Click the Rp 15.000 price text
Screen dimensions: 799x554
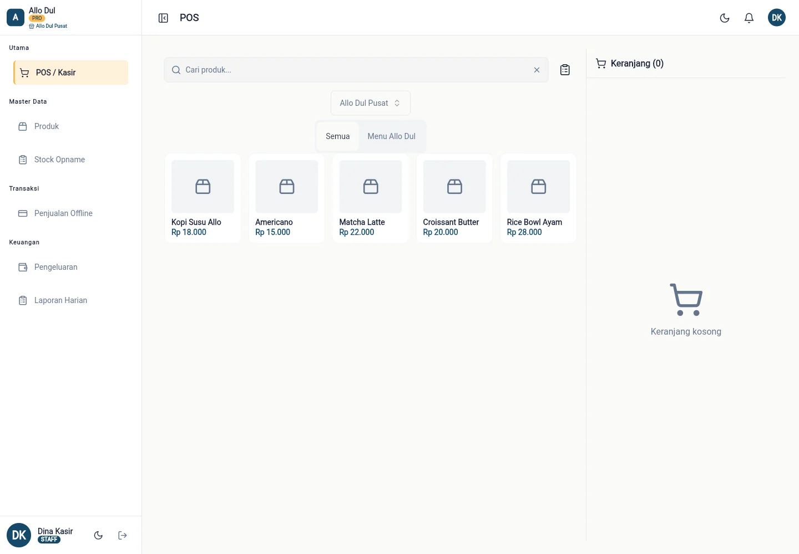pos(272,232)
